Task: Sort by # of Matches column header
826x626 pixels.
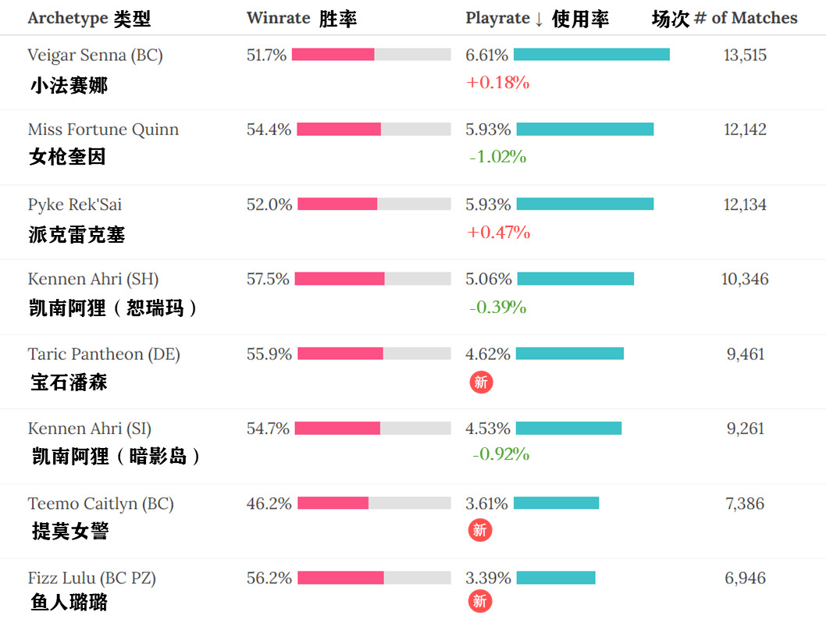Action: pyautogui.click(x=744, y=19)
